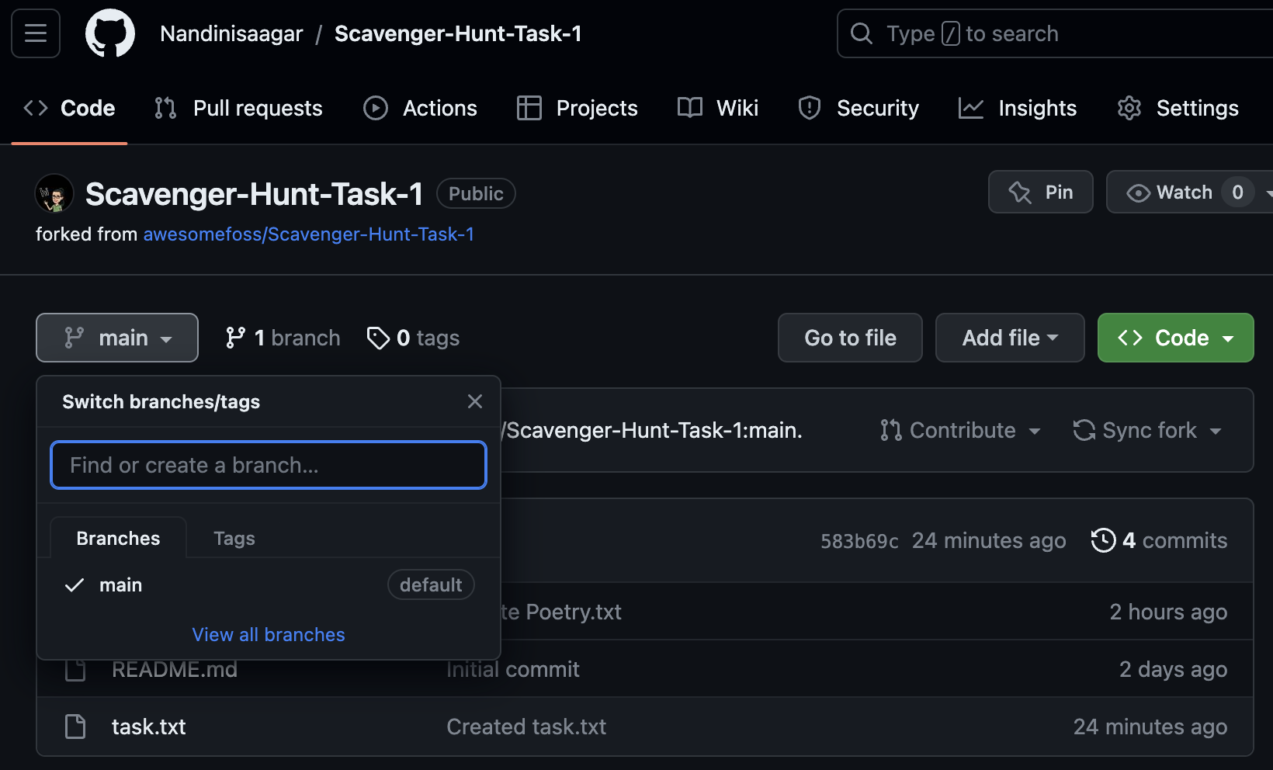Click the commit history clock icon
Screen dimensions: 1273x770
[1103, 540]
